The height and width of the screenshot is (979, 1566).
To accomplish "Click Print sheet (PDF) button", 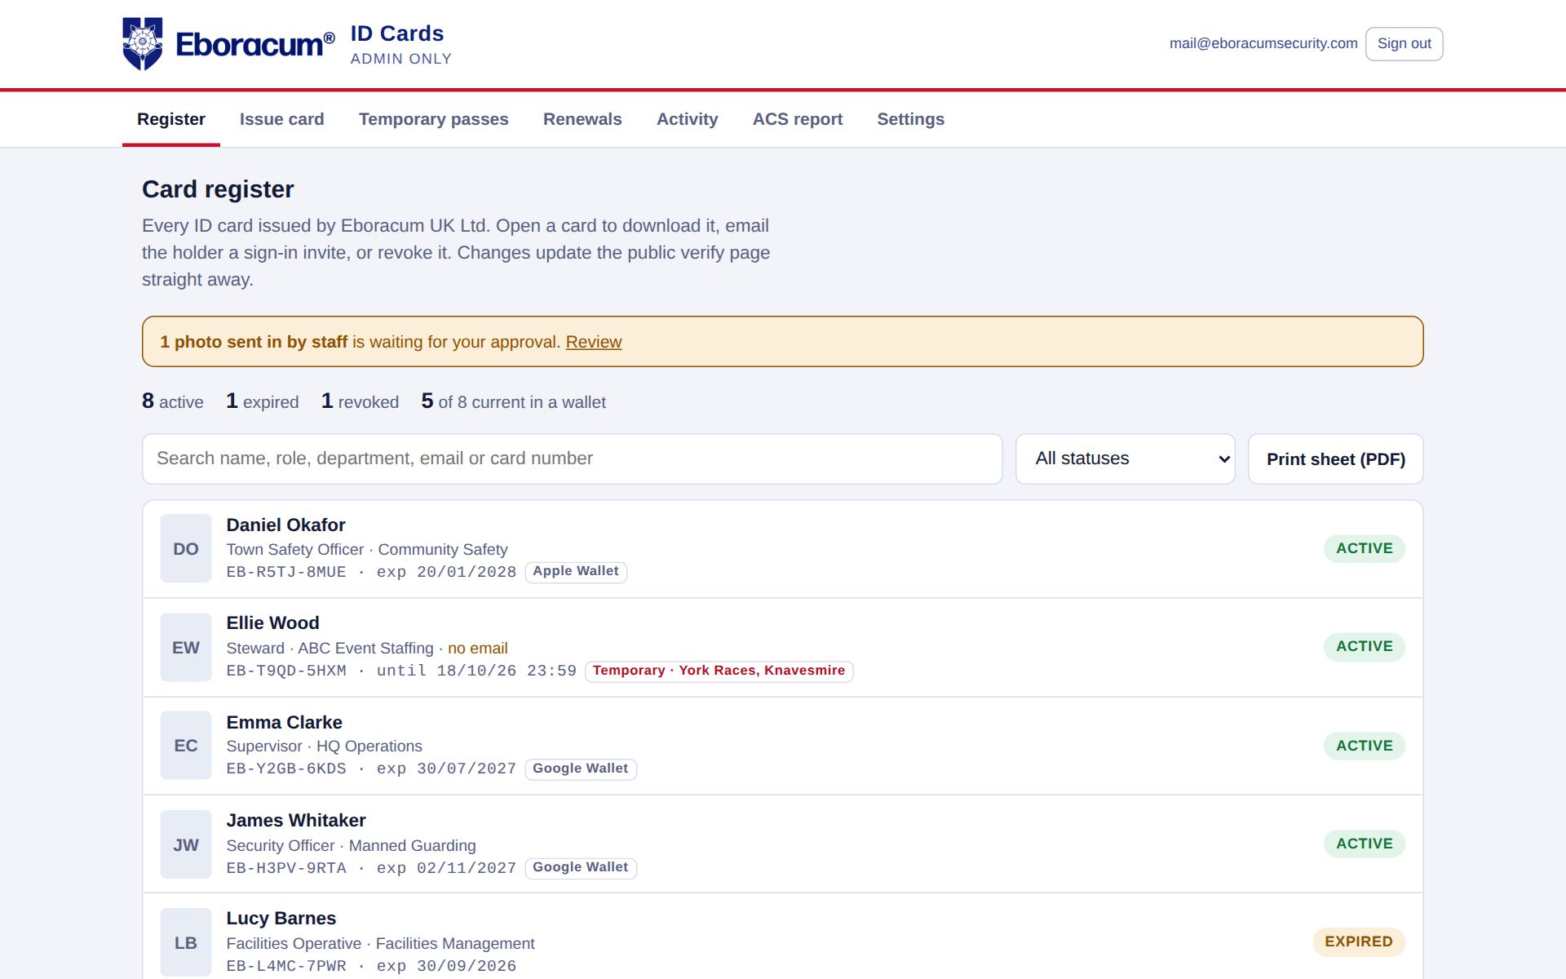I will click(1335, 458).
